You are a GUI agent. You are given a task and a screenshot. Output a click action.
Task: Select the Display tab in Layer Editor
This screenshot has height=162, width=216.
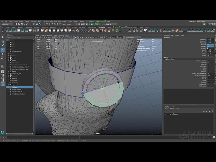tap(167, 107)
